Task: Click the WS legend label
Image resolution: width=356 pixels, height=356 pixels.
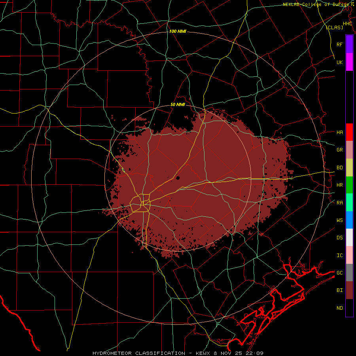Action: 340,220
